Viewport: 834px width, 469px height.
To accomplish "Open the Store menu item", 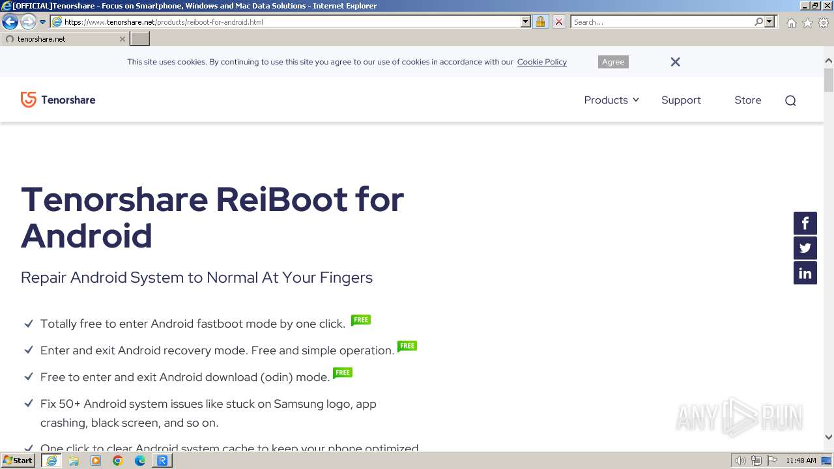I will point(748,100).
